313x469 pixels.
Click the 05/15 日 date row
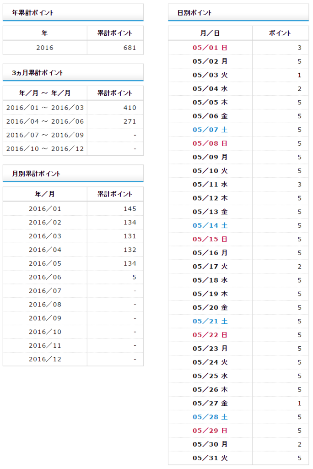click(x=238, y=239)
